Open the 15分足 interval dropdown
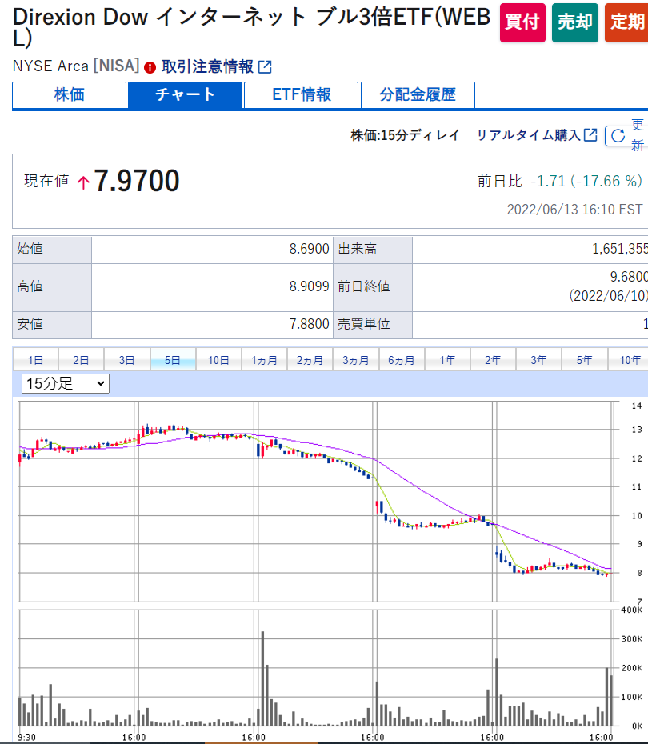Screen dimensions: 648x744 coord(66,384)
